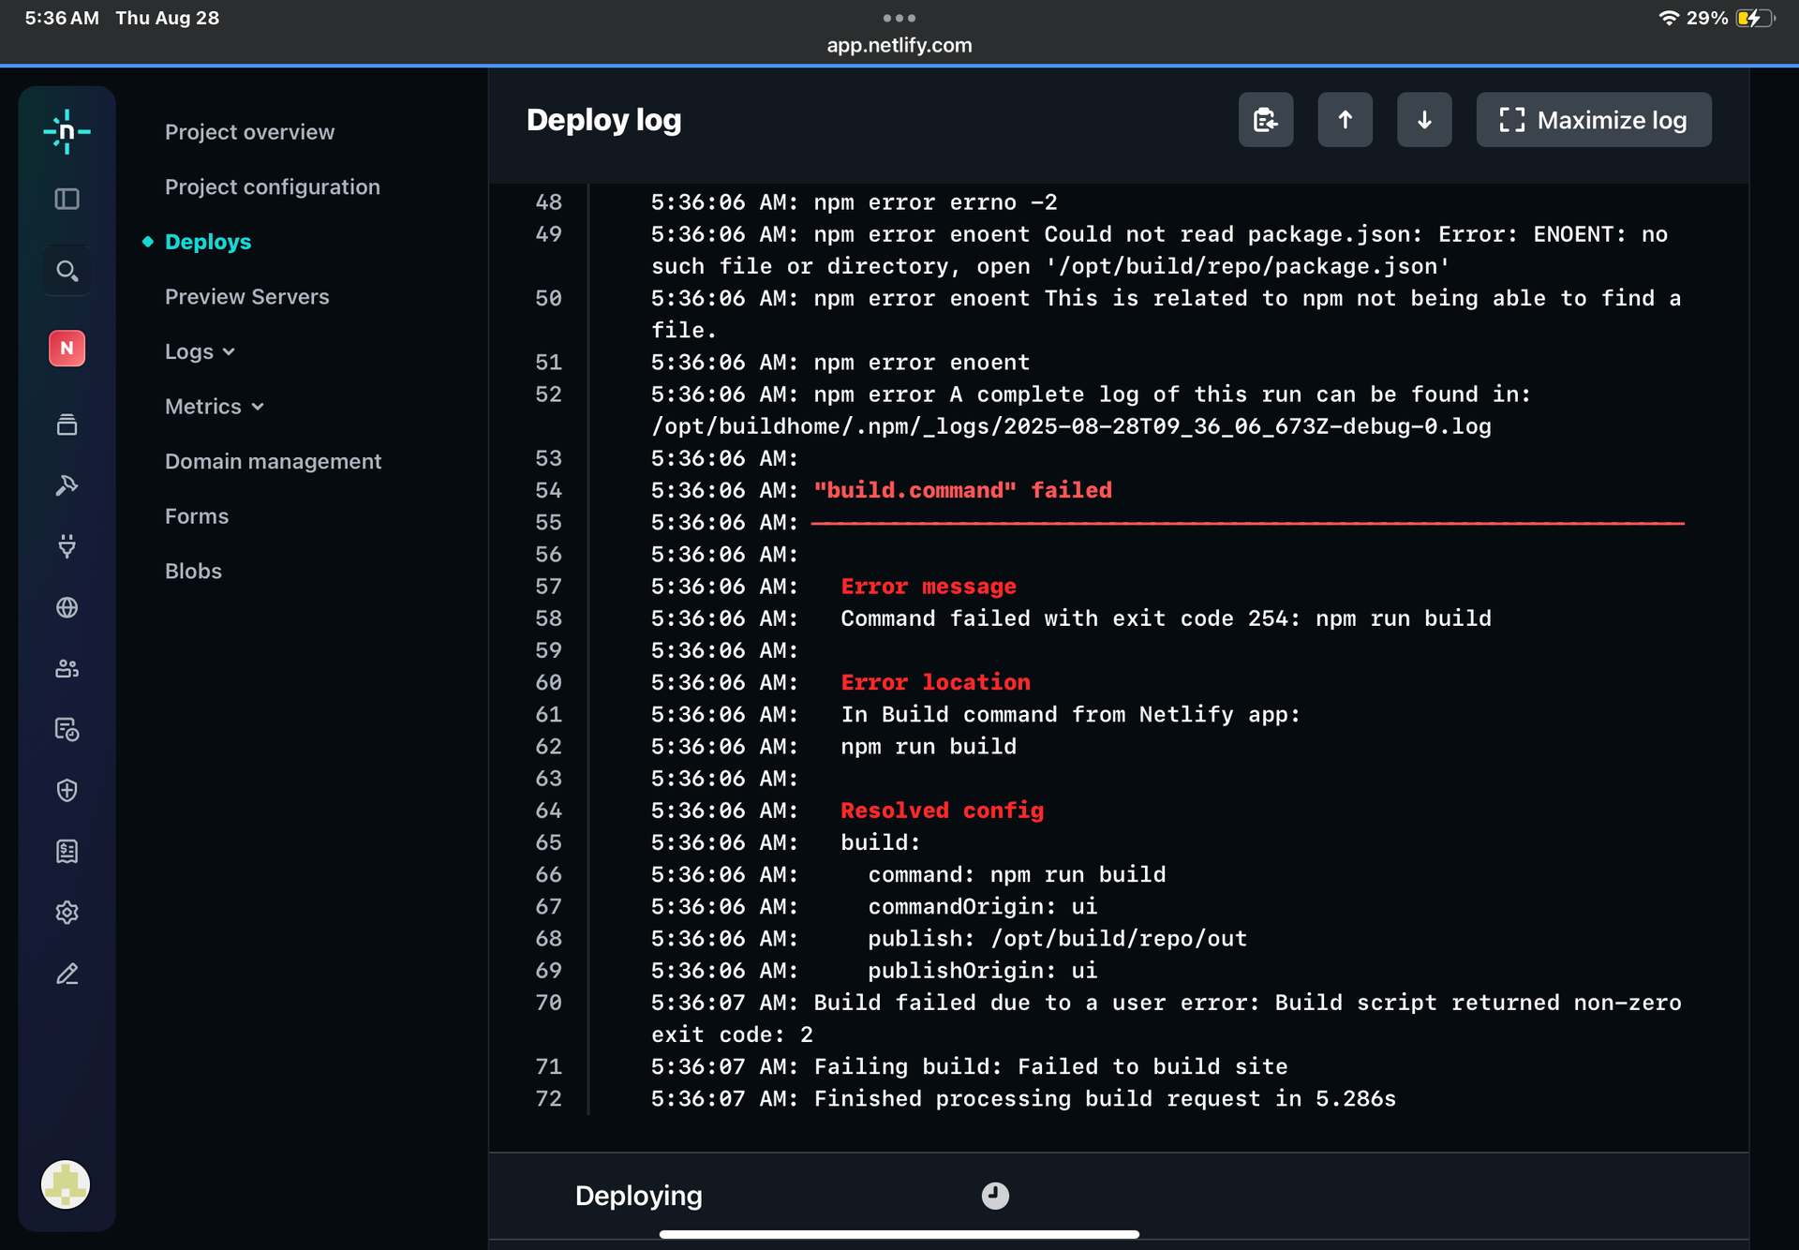Open the search magnifier icon
Viewport: 1799px width, 1250px height.
[67, 271]
